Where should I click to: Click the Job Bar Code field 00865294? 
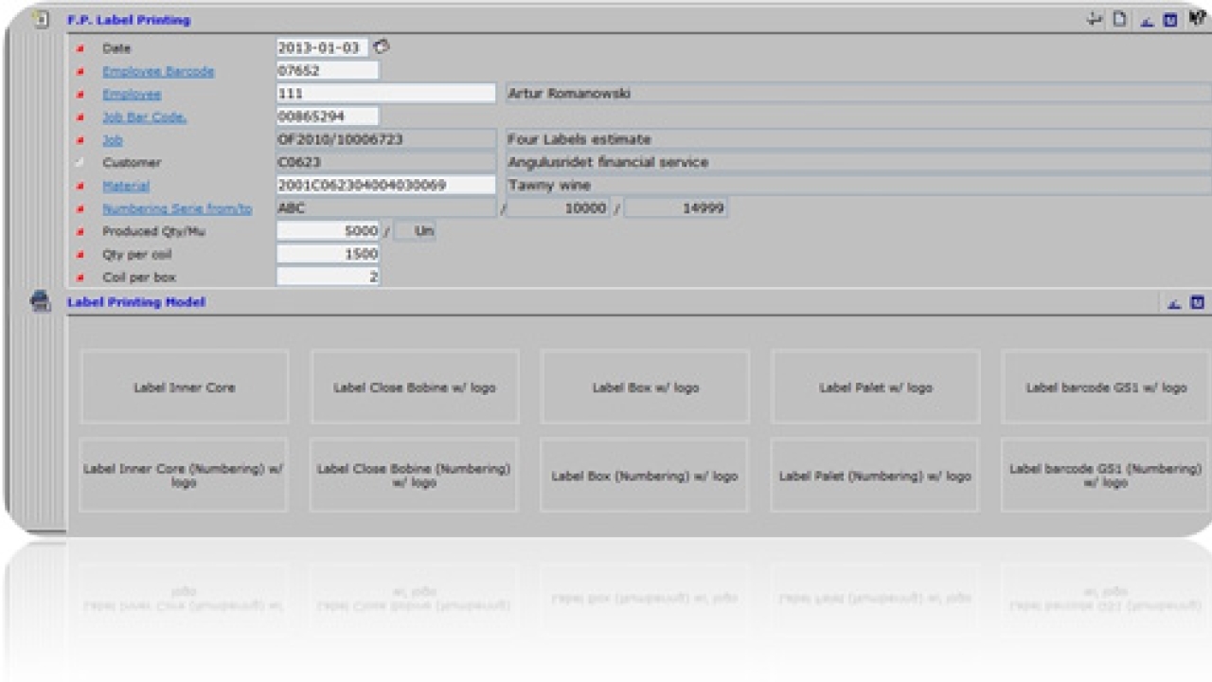[328, 117]
